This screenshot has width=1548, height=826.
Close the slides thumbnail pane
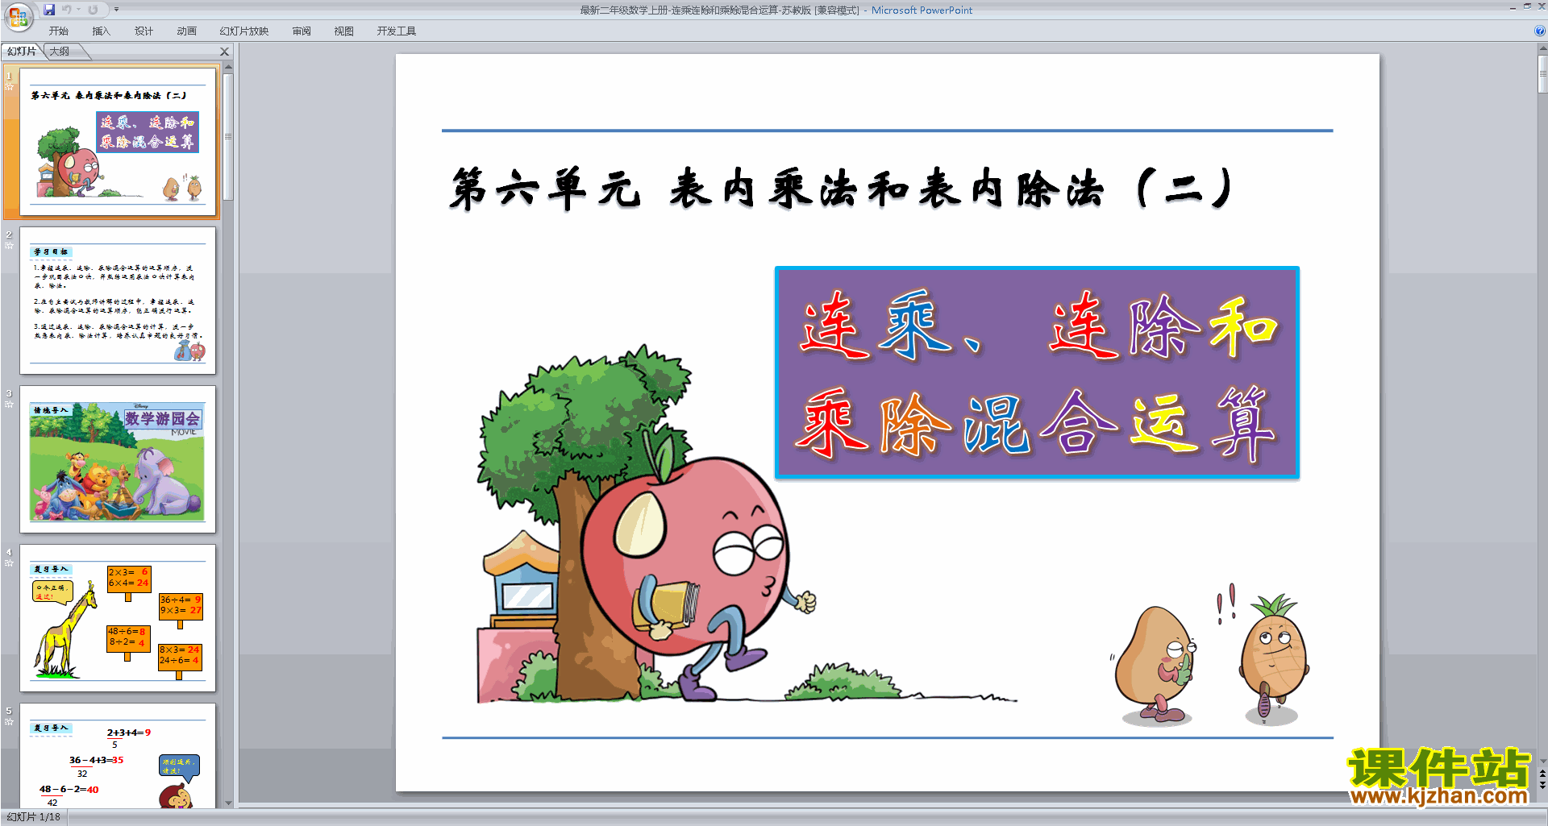pyautogui.click(x=225, y=52)
